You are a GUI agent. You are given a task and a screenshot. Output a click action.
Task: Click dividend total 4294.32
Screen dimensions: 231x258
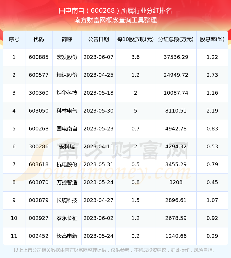point(176,147)
